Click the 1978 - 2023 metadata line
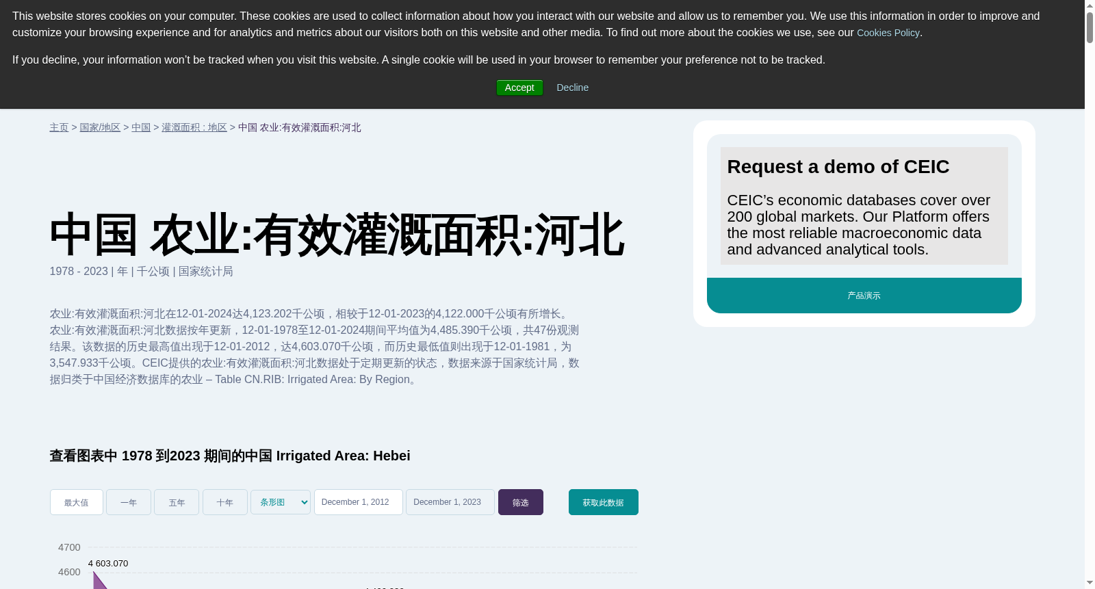Screen dimensions: 1095x589 pyautogui.click(x=141, y=272)
